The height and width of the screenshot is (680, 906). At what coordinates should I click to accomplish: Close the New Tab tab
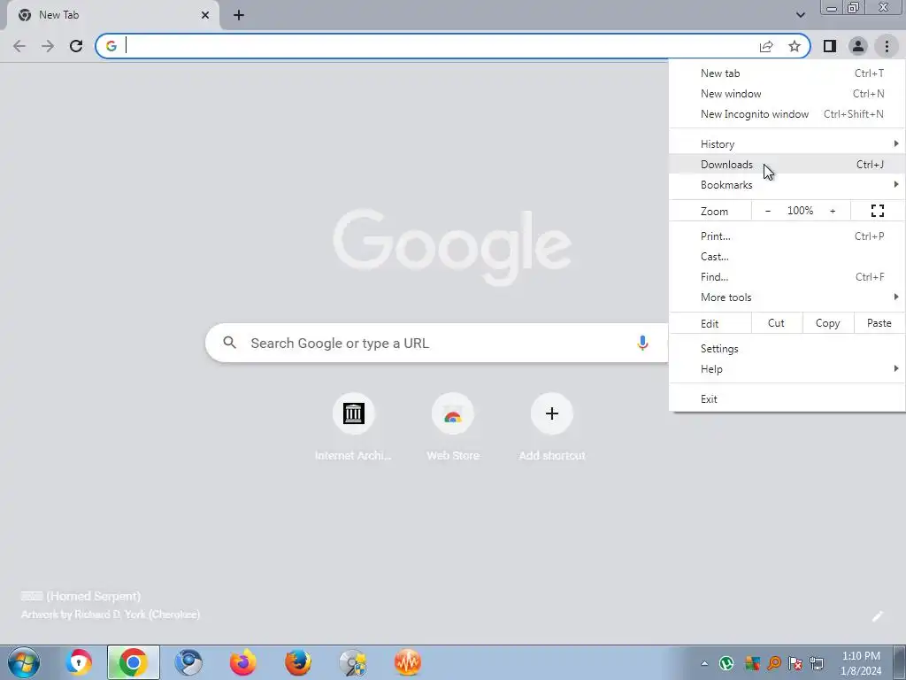coord(205,15)
